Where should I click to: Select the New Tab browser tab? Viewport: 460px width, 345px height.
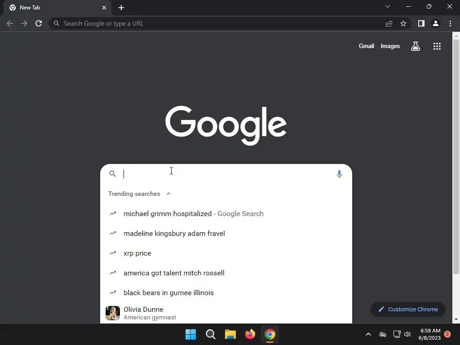58,8
